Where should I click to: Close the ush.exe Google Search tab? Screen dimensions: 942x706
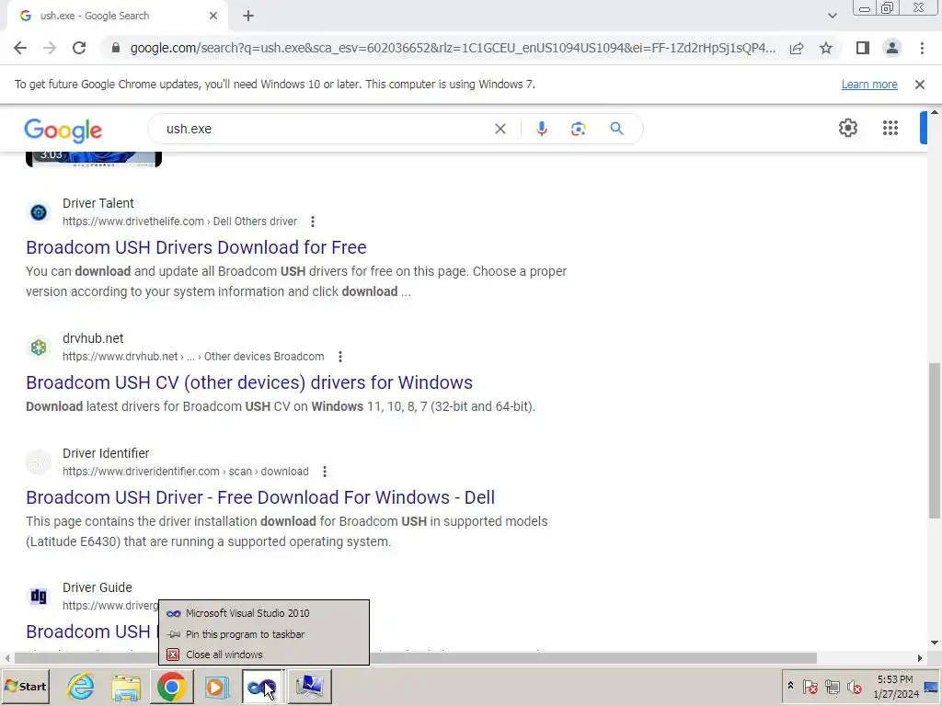click(x=213, y=16)
